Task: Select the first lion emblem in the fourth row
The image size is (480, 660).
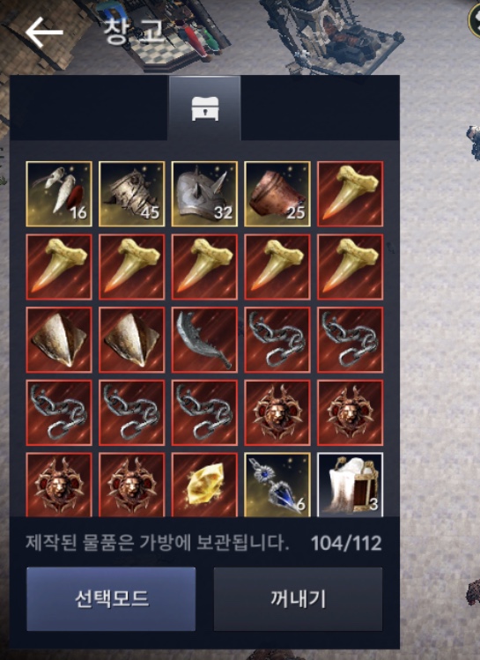Action: [x=277, y=412]
